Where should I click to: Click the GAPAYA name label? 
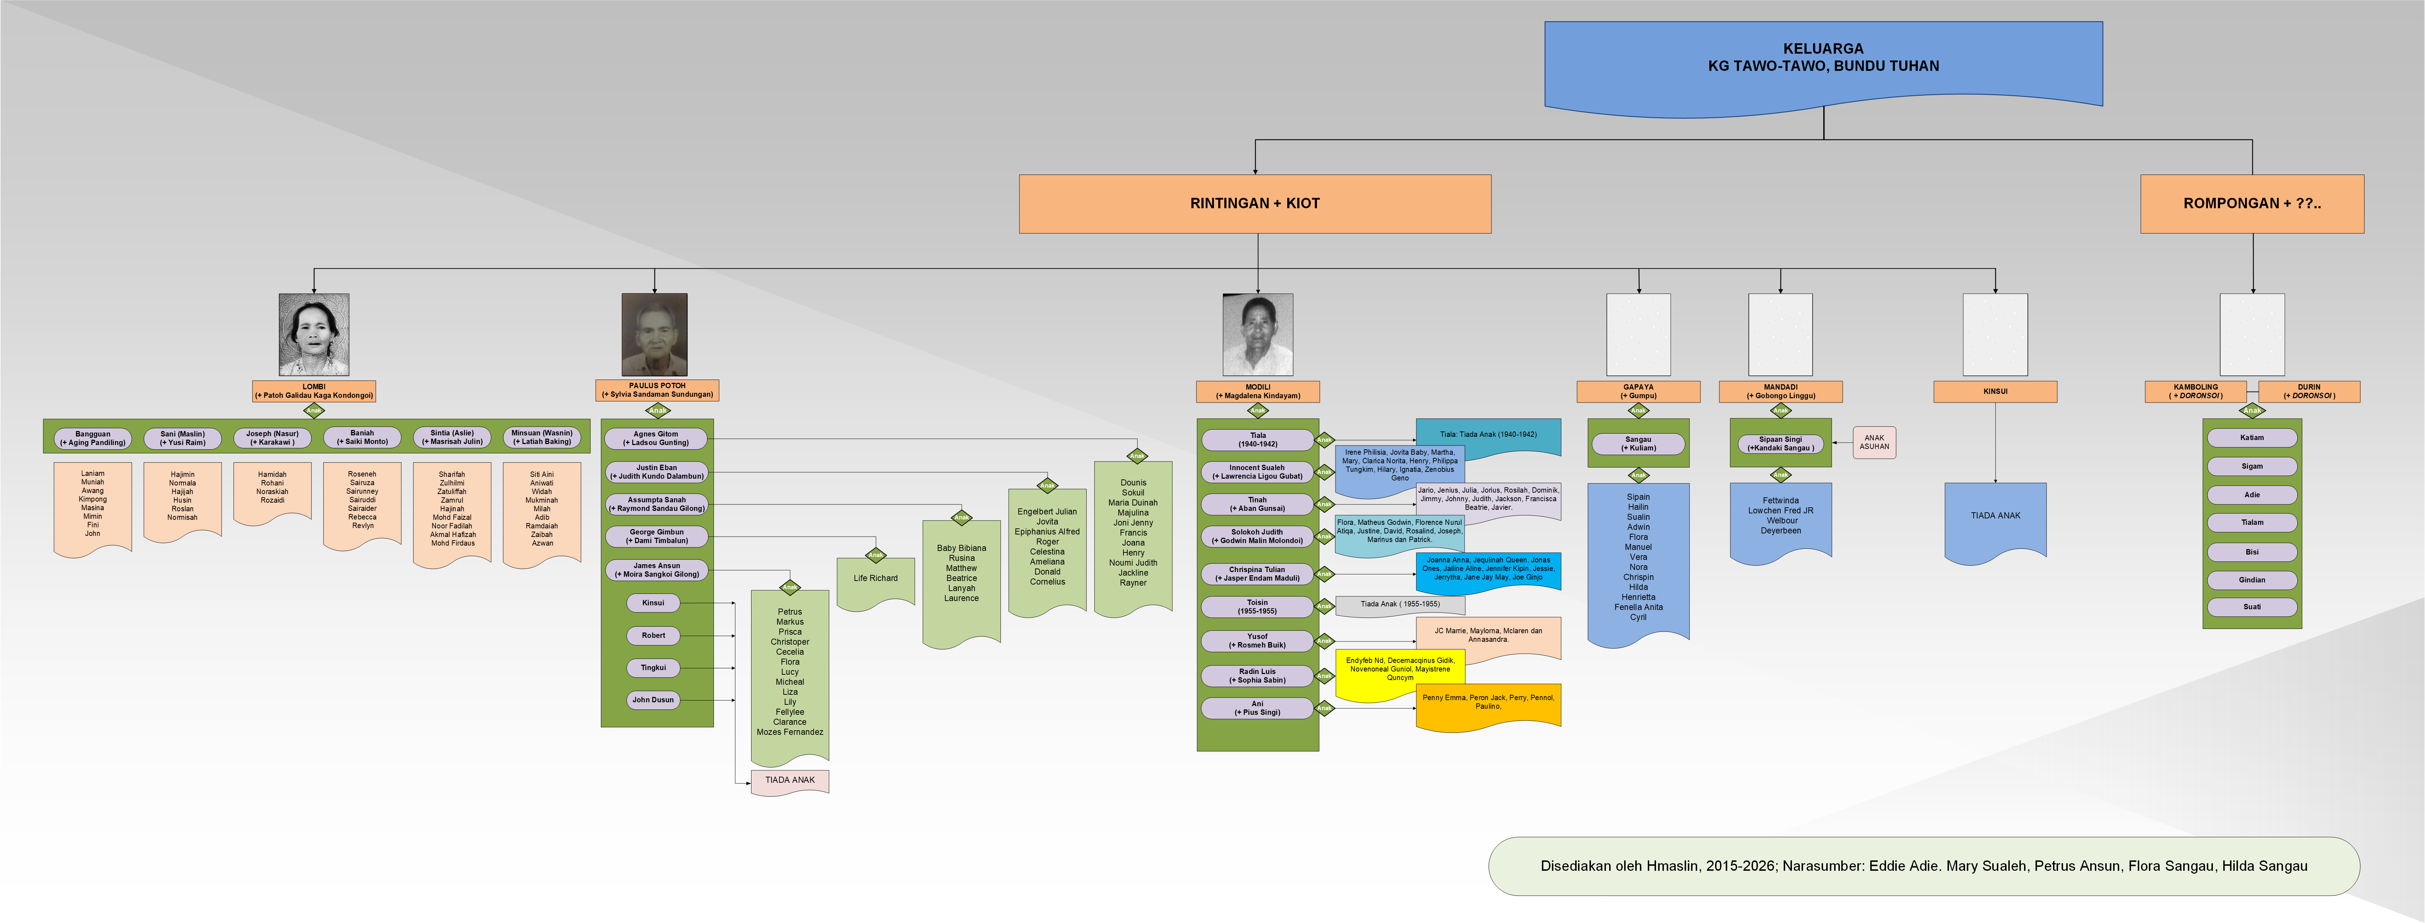(1638, 391)
